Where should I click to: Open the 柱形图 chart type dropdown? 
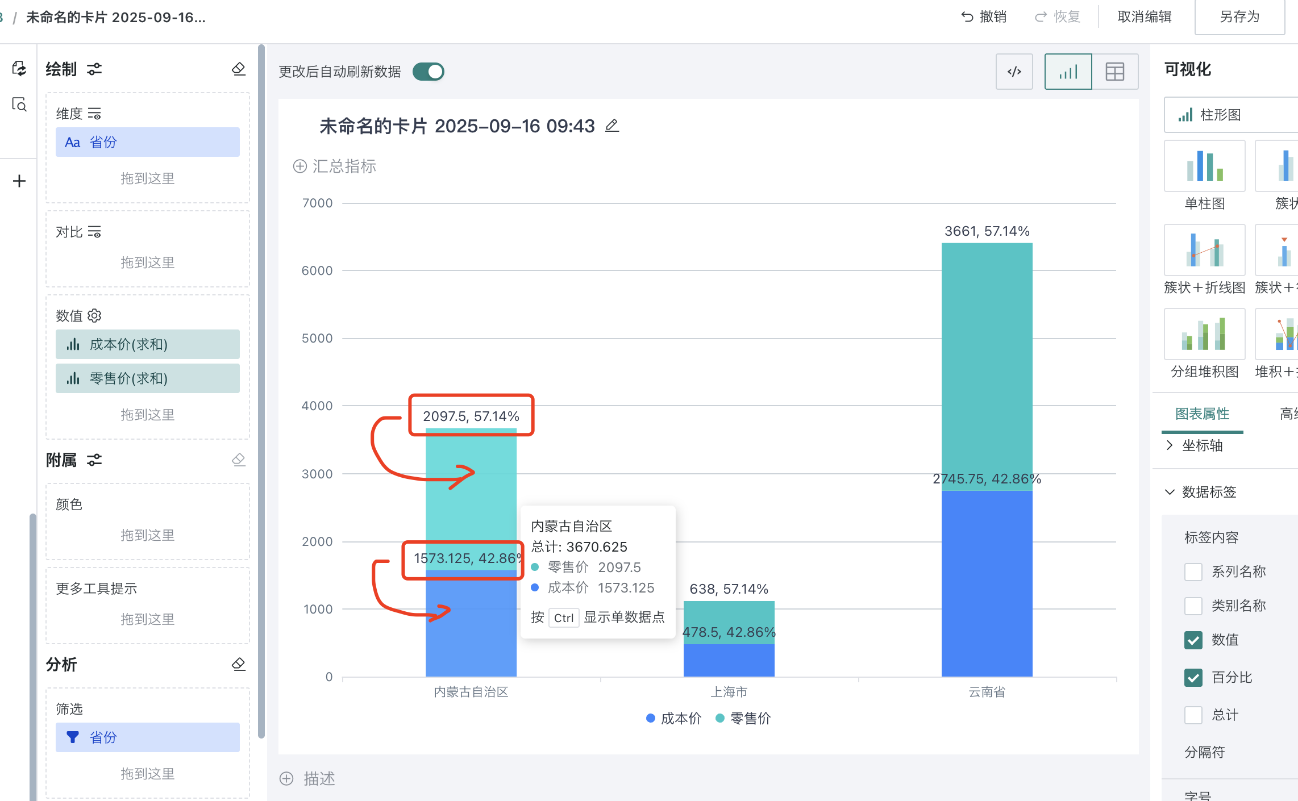click(1231, 115)
